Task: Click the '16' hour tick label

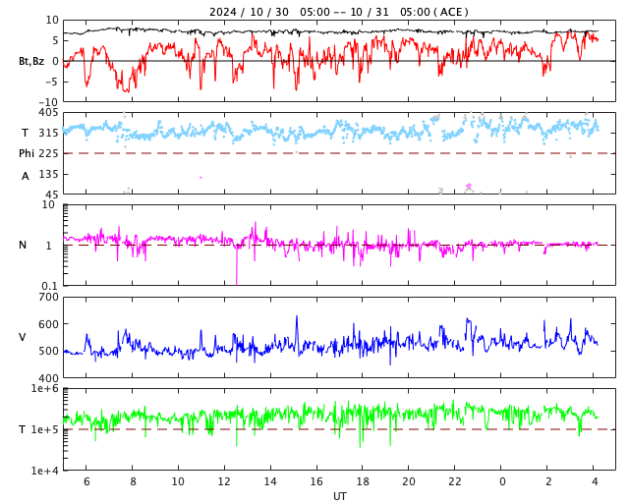Action: 316,481
